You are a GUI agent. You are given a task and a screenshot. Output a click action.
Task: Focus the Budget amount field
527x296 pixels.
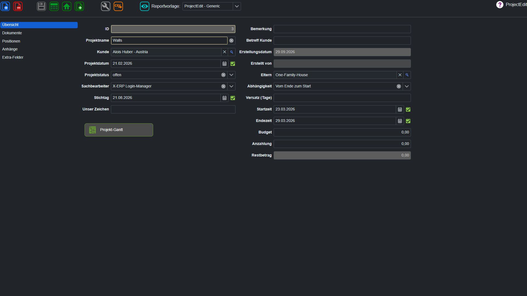pyautogui.click(x=342, y=132)
